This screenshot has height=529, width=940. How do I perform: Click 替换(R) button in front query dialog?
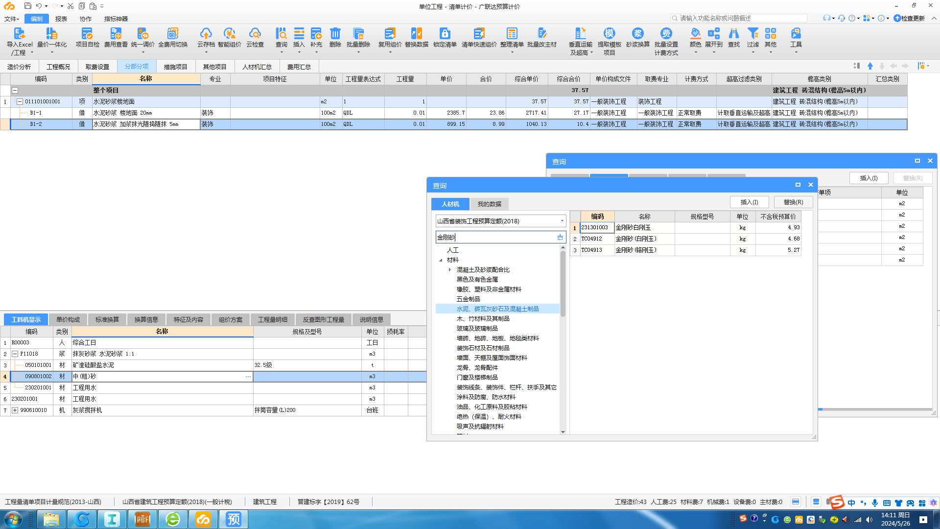coord(793,202)
